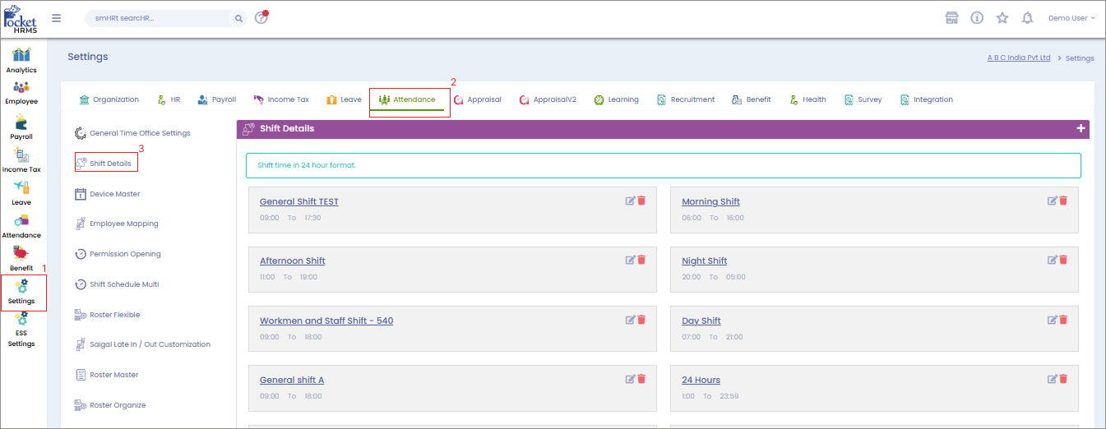Click the hamburger menu icon
The height and width of the screenshot is (429, 1106).
[x=56, y=18]
